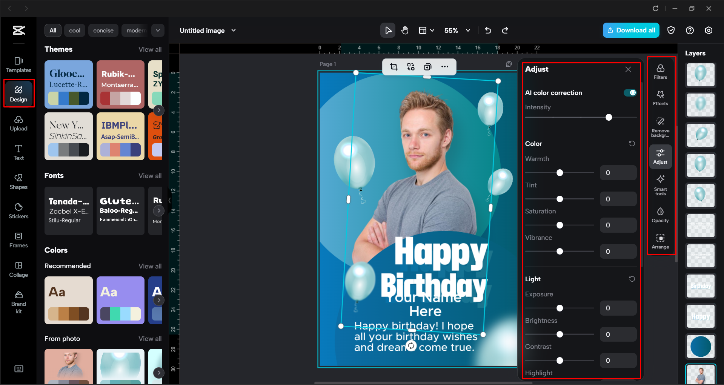Click the crop icon in floating toolbar

pos(394,67)
